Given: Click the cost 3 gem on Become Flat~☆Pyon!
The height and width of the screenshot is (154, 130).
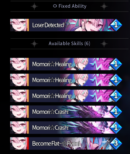Looking at the screenshot, I should (116, 143).
